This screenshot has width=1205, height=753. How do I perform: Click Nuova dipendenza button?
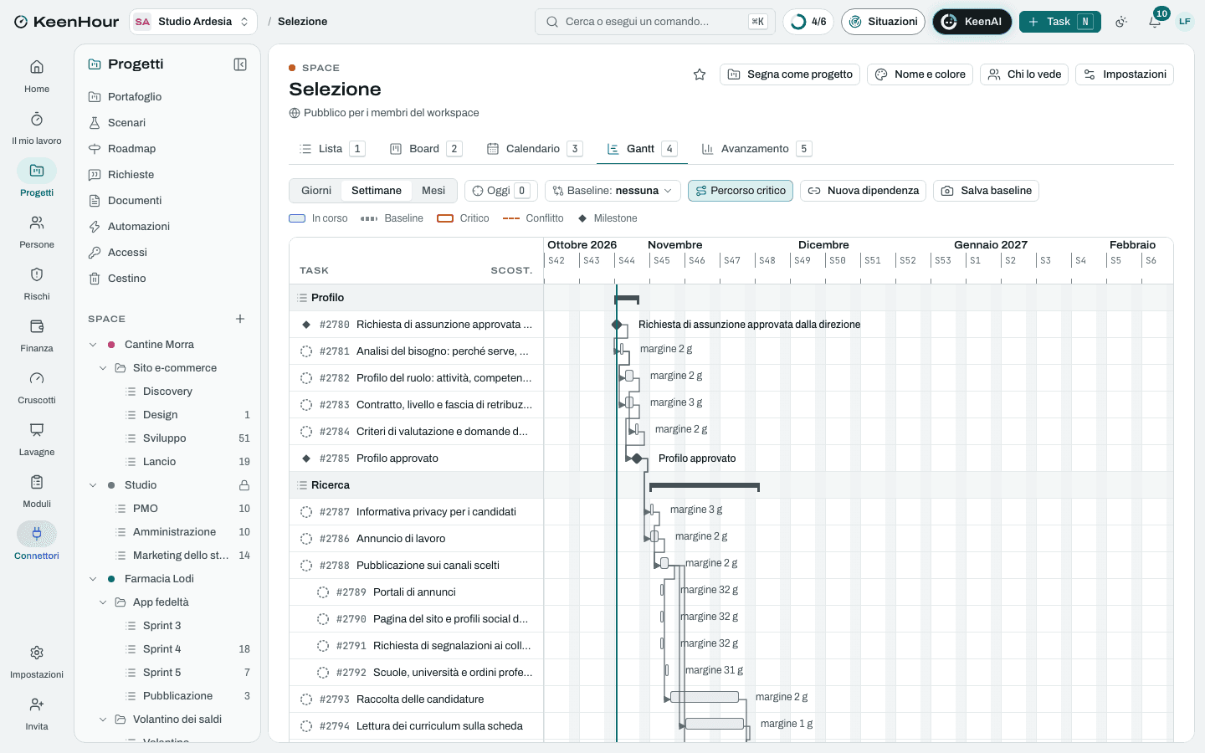click(x=864, y=191)
